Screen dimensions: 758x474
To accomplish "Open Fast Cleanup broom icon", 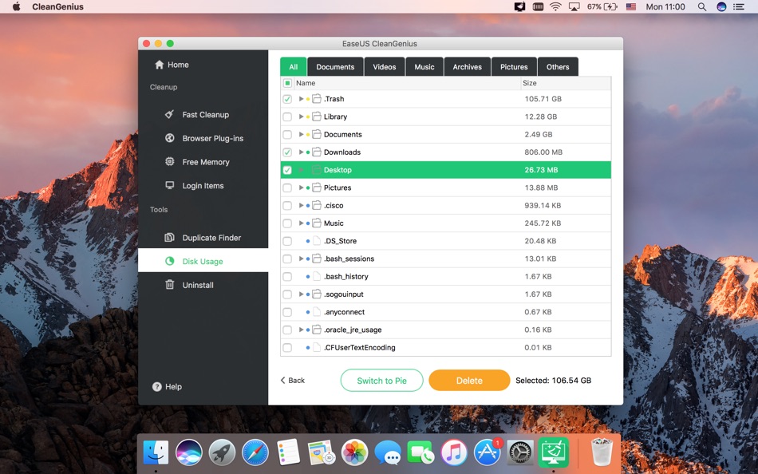I will pyautogui.click(x=169, y=115).
